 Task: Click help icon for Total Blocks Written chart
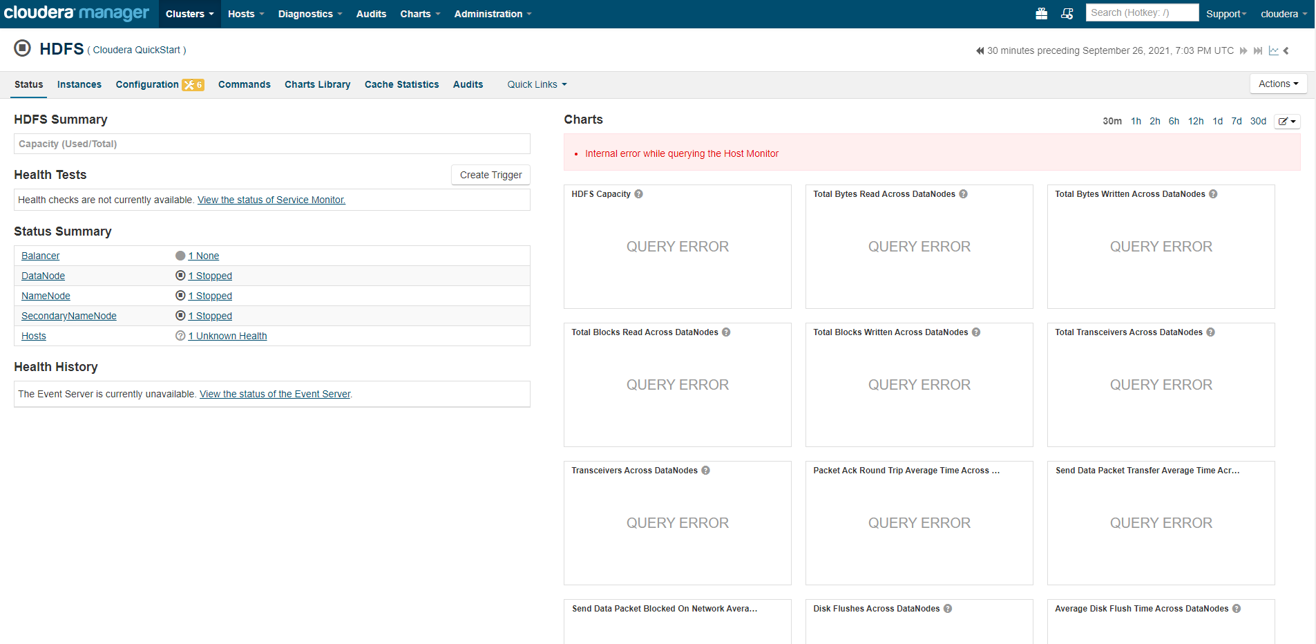pyautogui.click(x=976, y=332)
